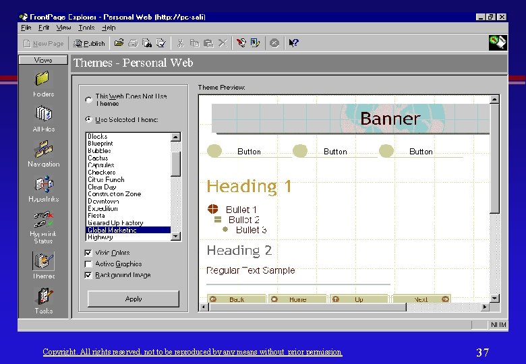Select the Cactus theme
This screenshot has width=526, height=364.
coord(129,158)
